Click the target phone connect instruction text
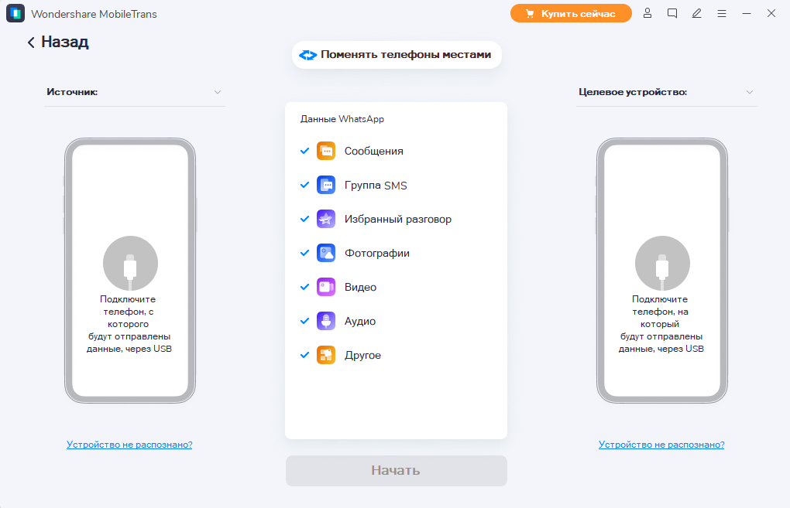The width and height of the screenshot is (790, 508). (x=661, y=324)
